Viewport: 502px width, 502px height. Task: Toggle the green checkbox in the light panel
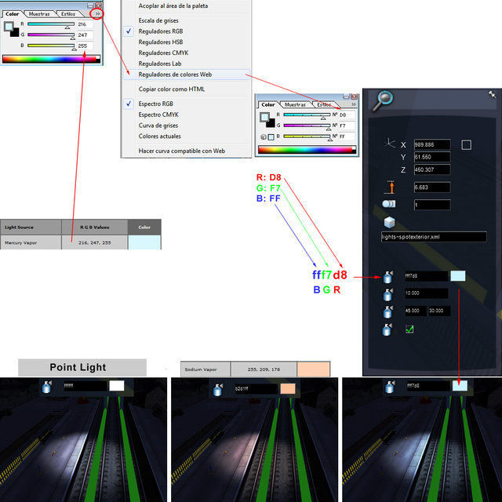tap(409, 330)
